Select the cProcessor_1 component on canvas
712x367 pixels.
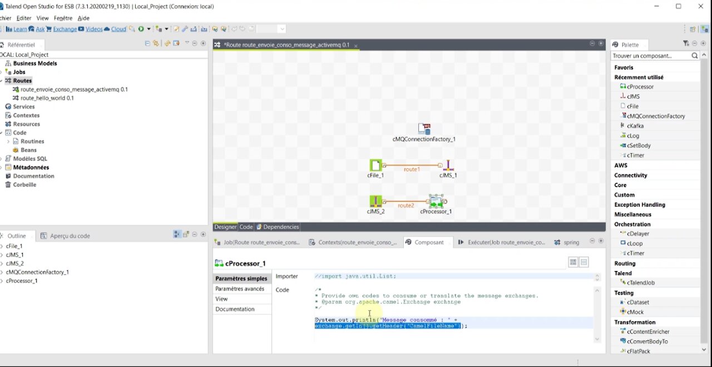tap(436, 201)
